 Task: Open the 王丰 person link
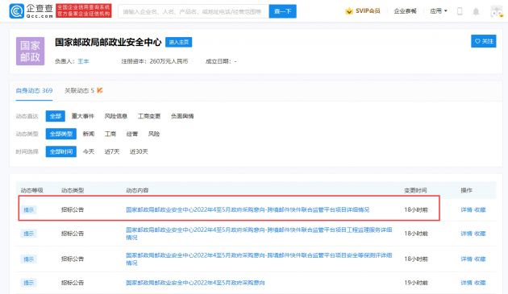point(83,61)
